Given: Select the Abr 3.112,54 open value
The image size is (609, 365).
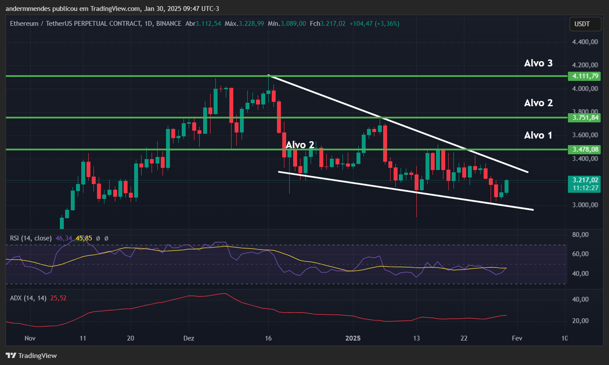Looking at the screenshot, I should [204, 23].
